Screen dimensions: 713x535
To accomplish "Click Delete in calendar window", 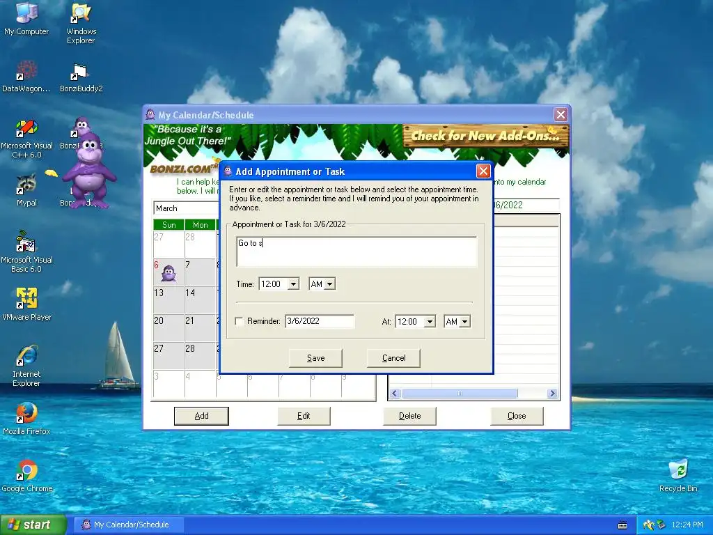I will [x=409, y=416].
